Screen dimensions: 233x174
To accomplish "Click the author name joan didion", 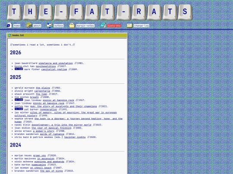I will point(22,128).
